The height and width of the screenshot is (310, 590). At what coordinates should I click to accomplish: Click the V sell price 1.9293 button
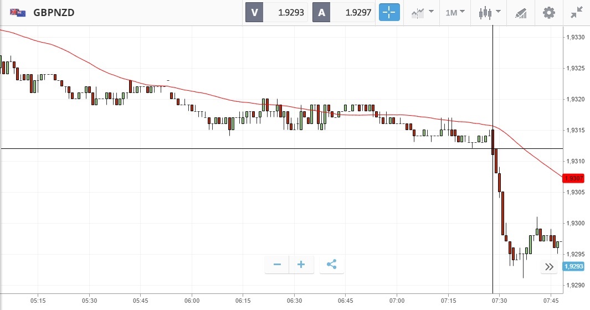277,12
